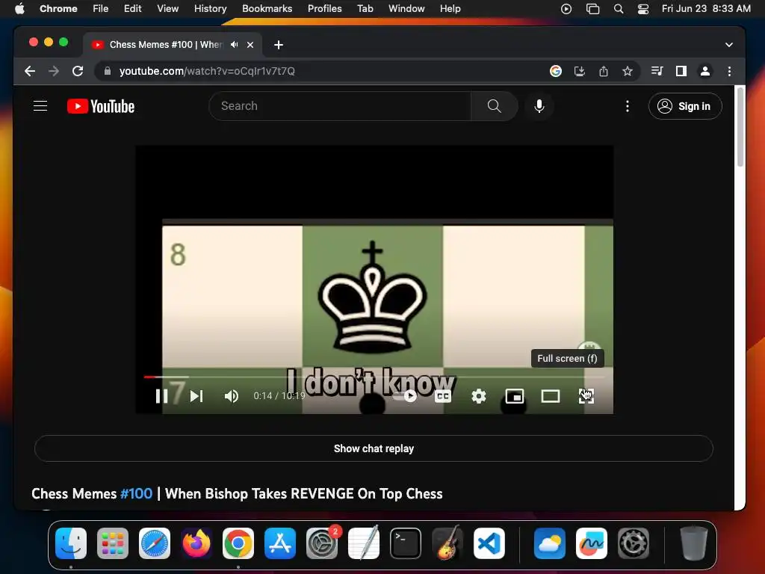
Task: Launch Safari from the Dock
Action: click(154, 543)
